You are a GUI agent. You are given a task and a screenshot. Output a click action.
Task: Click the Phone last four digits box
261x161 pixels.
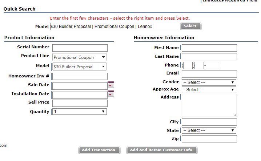[212, 65]
